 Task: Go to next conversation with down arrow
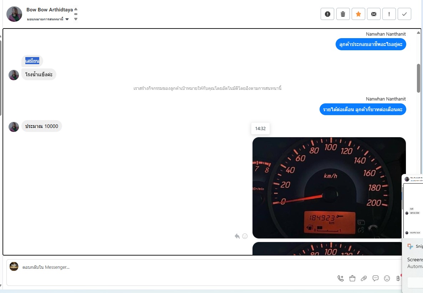click(x=76, y=19)
